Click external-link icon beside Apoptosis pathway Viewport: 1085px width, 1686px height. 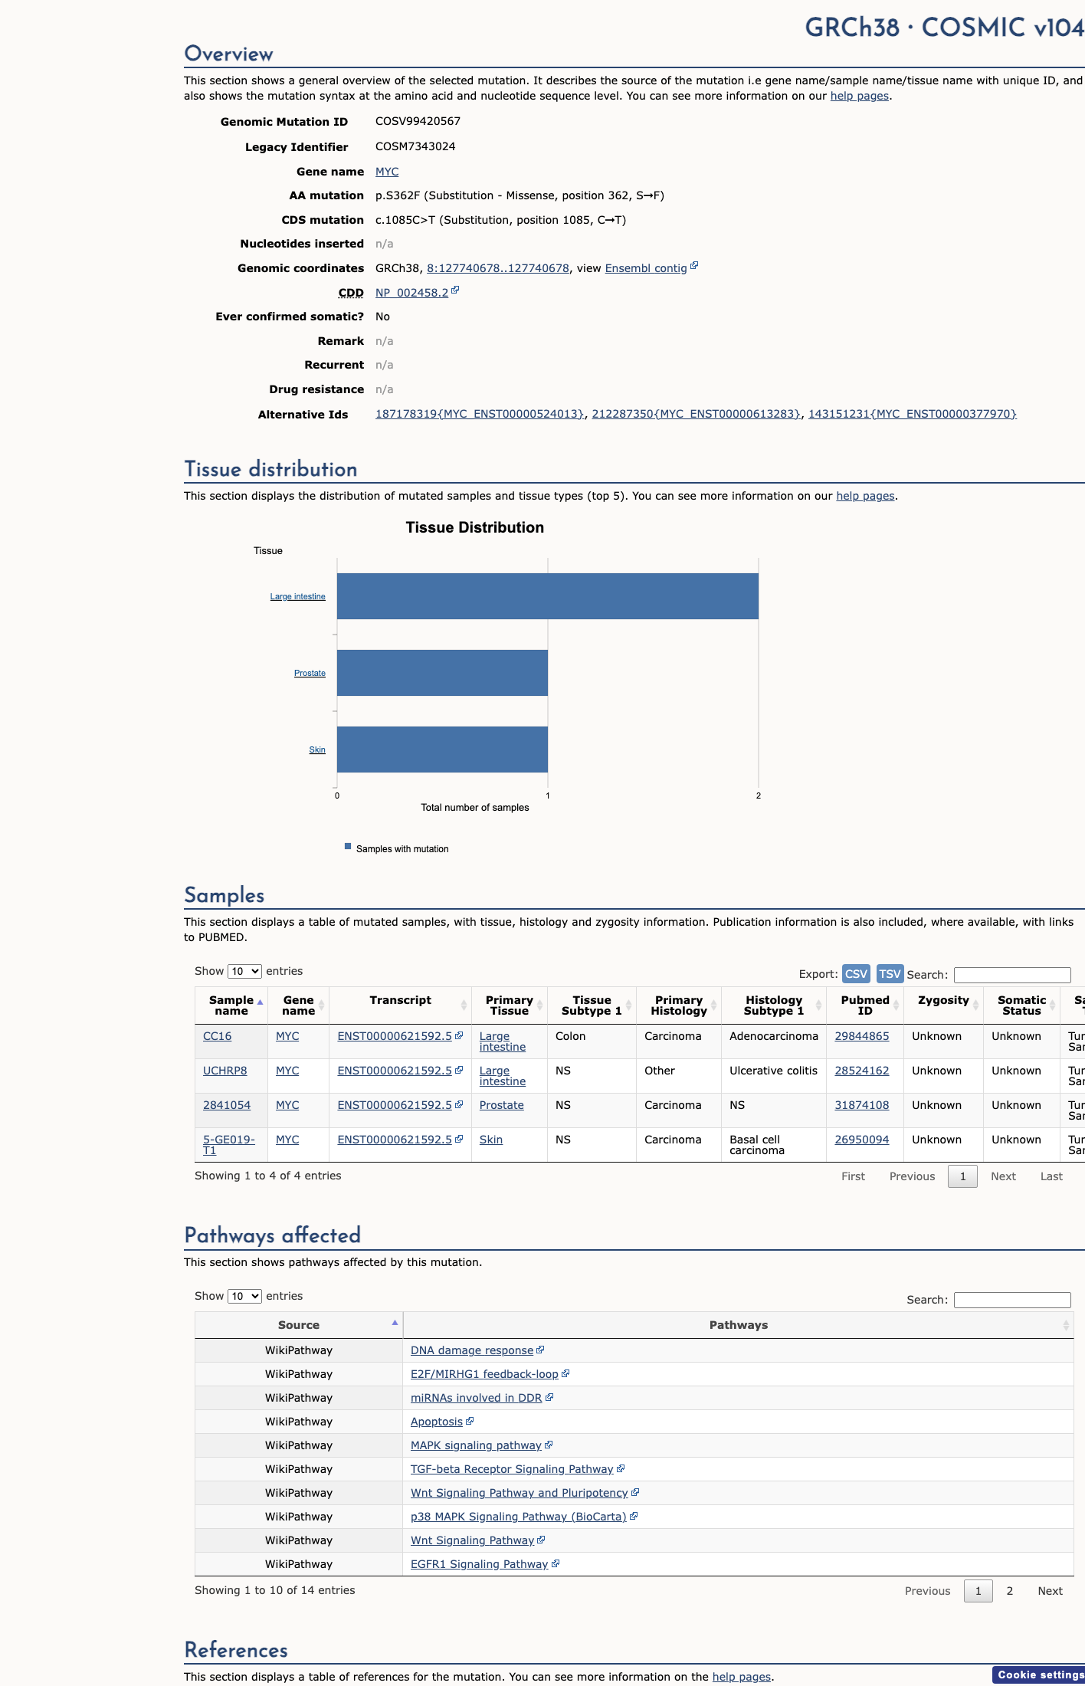(x=470, y=1421)
